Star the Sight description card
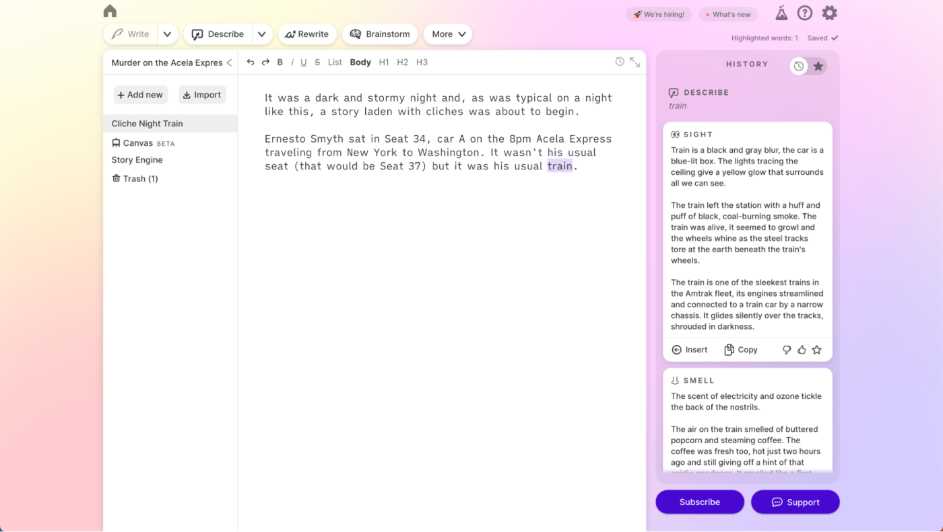Screen dimensions: 943x532 [817, 350]
